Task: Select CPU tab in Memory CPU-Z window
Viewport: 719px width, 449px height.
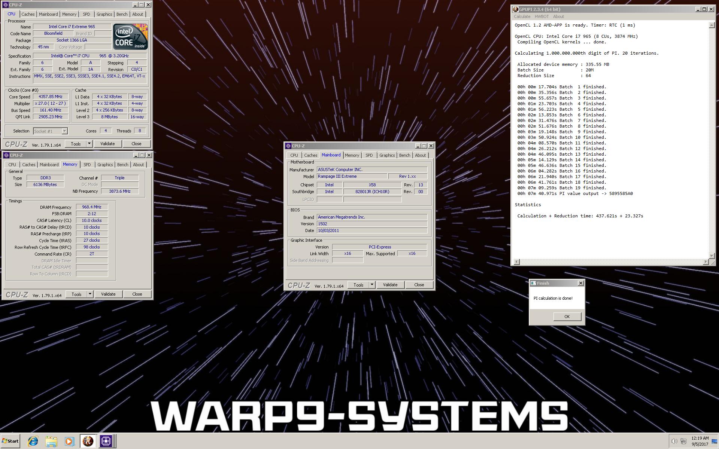Action: tap(12, 165)
